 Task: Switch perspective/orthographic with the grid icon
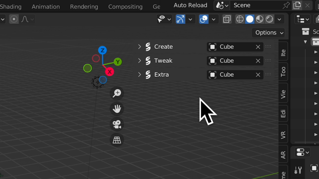point(117,140)
